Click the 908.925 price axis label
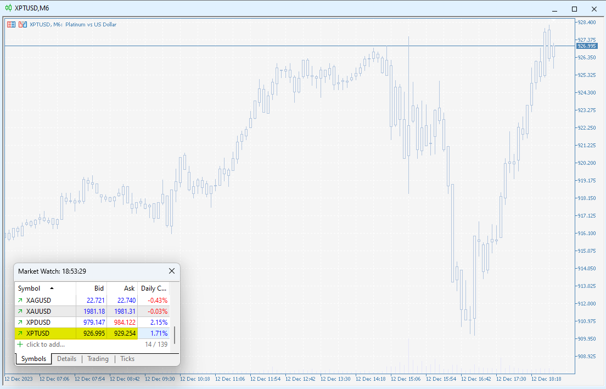This screenshot has height=389, width=606. 586,356
